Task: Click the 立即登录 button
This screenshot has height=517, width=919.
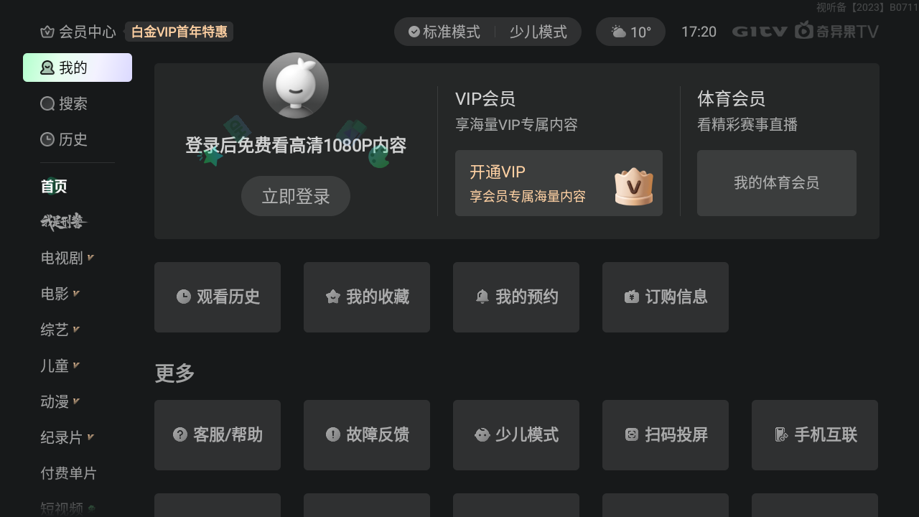Action: click(x=296, y=196)
